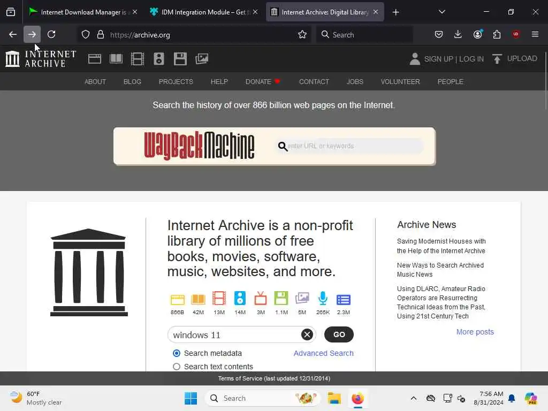The height and width of the screenshot is (411, 548).
Task: Read 'New Ways to Search Archived Music News'
Action: [440, 270]
